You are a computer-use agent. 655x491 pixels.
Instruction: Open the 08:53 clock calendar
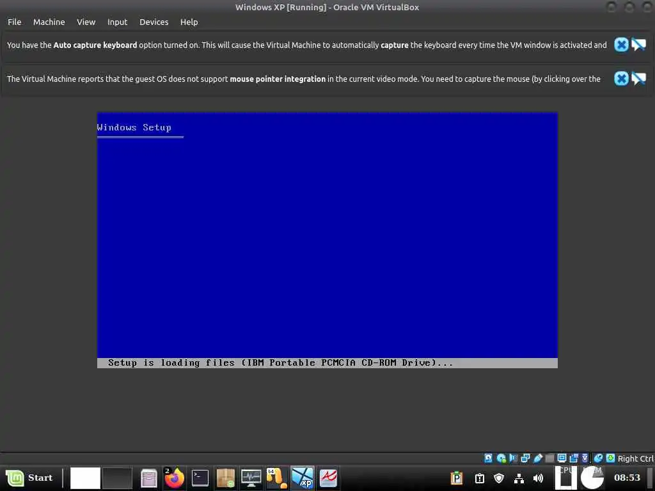[x=627, y=478]
